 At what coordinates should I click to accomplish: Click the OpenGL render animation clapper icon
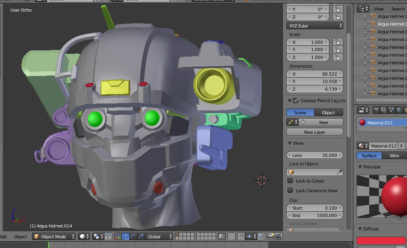point(278,236)
